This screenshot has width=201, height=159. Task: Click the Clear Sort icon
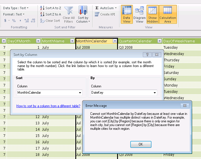[42, 21]
